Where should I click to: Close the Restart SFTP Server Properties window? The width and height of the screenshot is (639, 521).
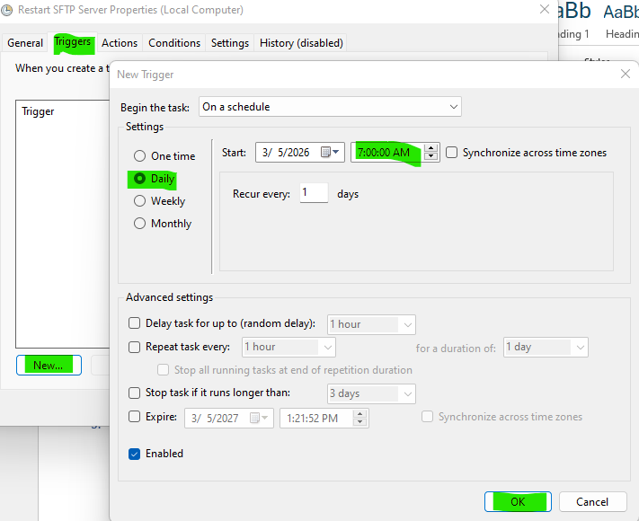coord(544,9)
